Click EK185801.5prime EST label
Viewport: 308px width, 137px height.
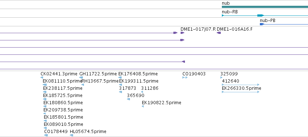point(63,117)
